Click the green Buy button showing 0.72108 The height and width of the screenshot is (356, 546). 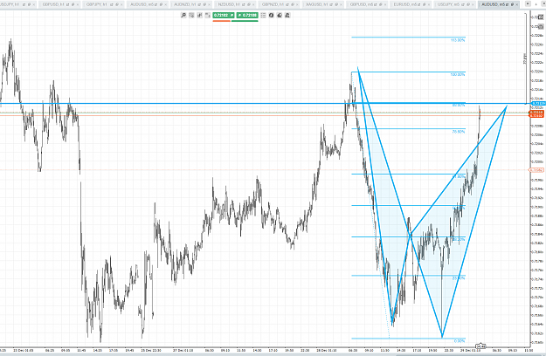(247, 16)
